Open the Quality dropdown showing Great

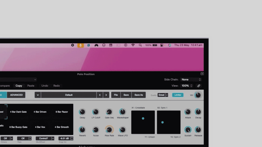click(x=163, y=95)
